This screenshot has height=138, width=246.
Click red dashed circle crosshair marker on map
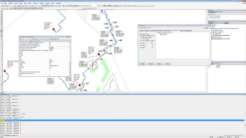(93, 65)
